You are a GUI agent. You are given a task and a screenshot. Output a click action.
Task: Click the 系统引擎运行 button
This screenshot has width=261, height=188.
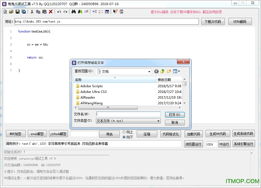point(243,144)
